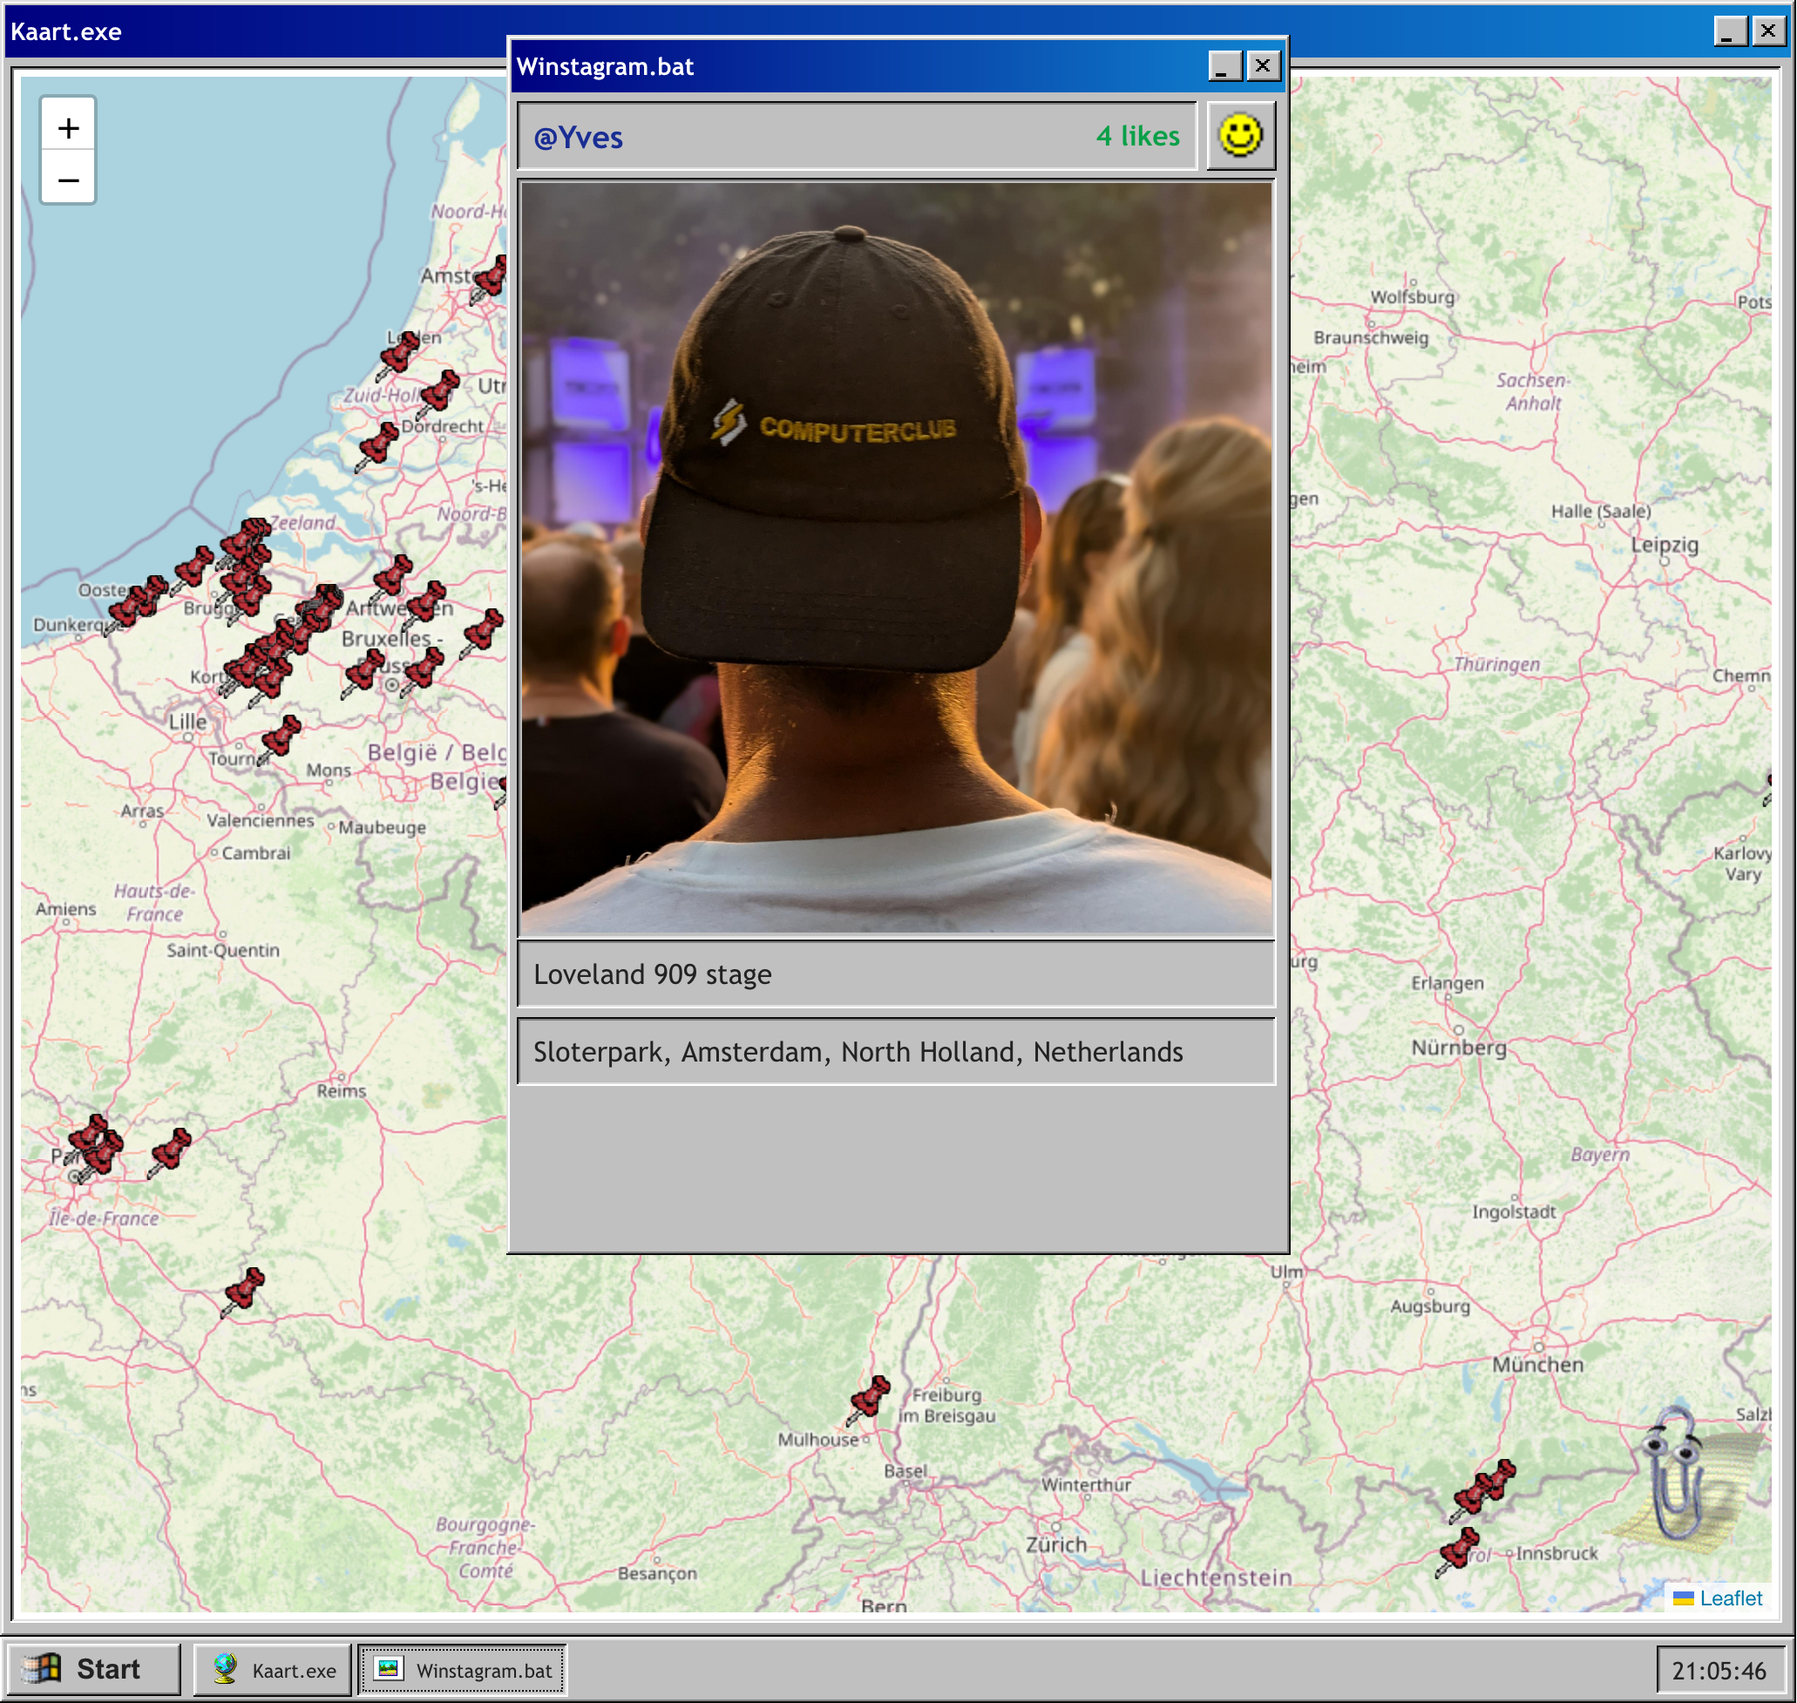The image size is (1797, 1703).
Task: Click the taskbar clock
Action: (x=1718, y=1671)
